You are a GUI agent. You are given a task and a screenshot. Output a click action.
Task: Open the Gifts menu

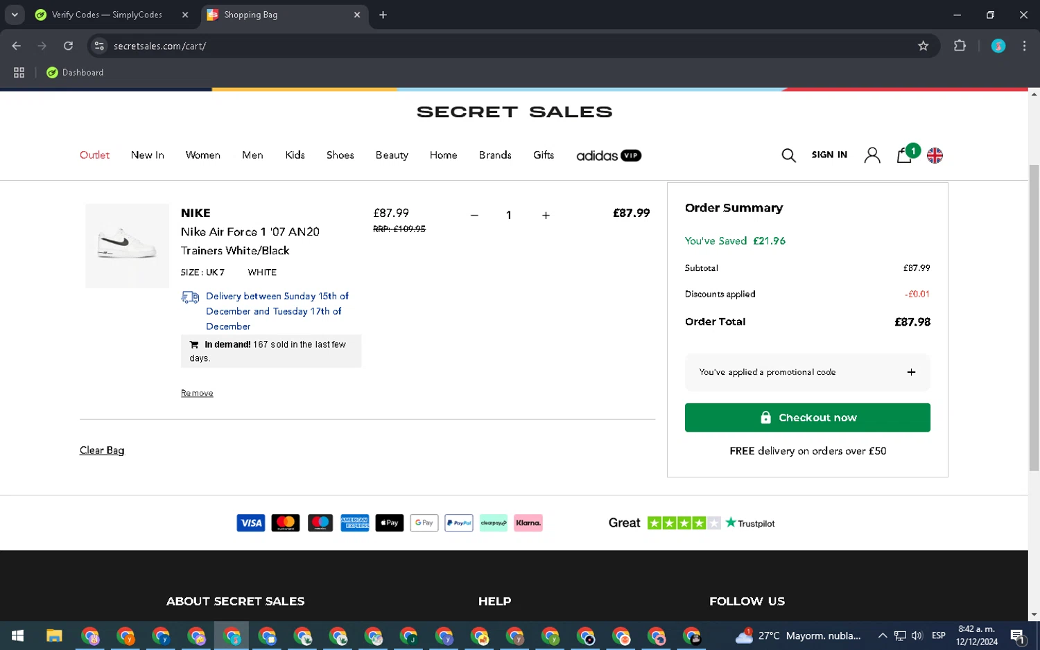[544, 155]
